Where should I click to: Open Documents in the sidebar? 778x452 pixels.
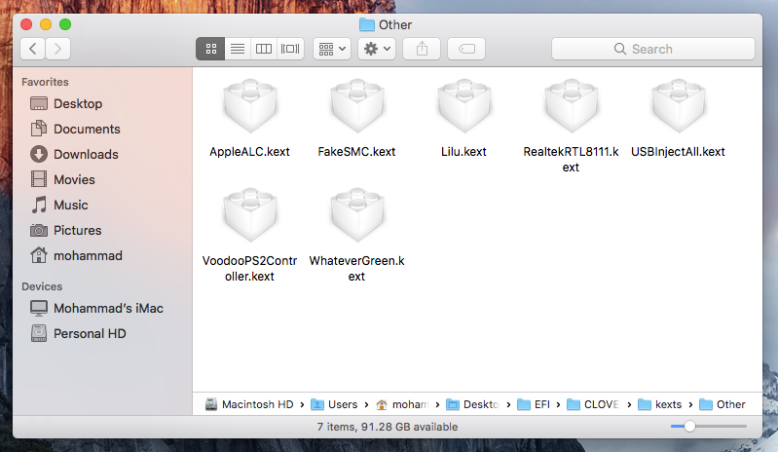(75, 129)
